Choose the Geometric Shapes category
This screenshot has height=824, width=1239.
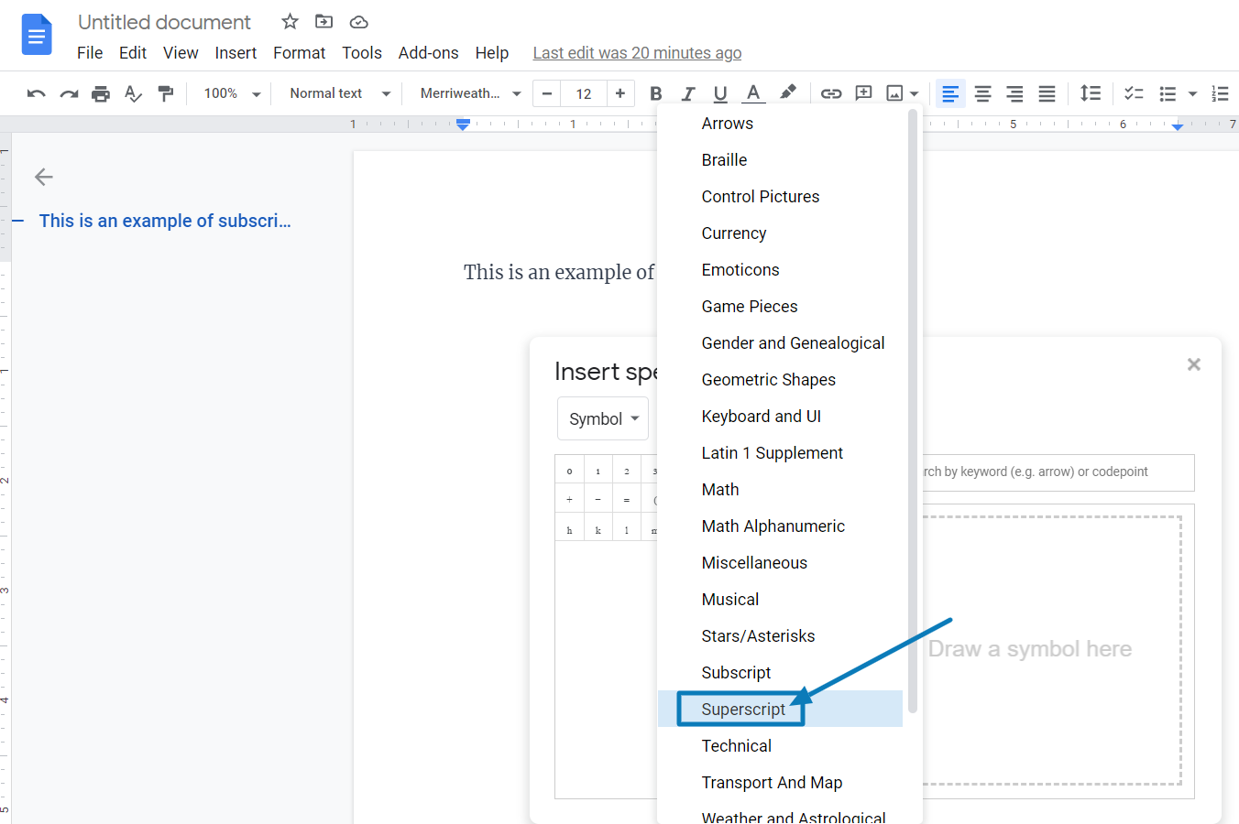pyautogui.click(x=780, y=379)
